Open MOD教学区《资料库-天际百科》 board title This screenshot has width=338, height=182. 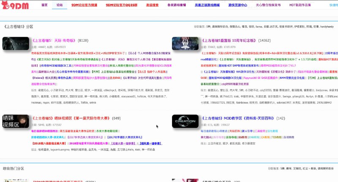(x=238, y=118)
